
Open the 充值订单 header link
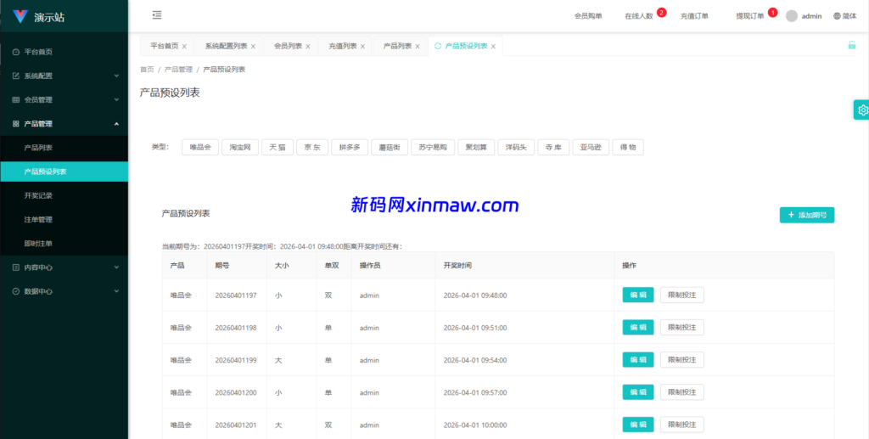coord(694,16)
